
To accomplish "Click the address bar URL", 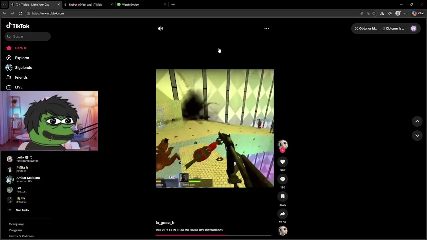I will [x=48, y=13].
